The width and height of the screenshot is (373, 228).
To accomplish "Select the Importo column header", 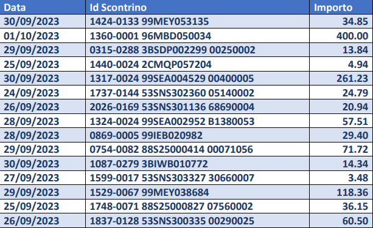I will tap(341, 7).
